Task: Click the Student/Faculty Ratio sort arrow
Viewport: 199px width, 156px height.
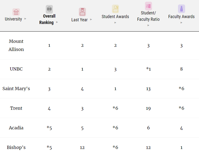Action: [x=148, y=25]
